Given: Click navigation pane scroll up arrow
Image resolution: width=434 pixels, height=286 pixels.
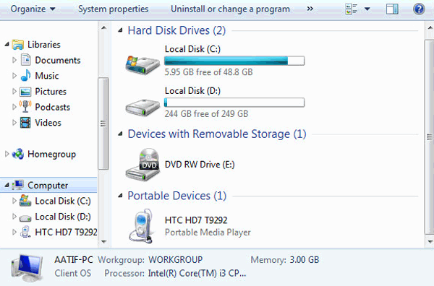Looking at the screenshot, I should coord(103,28).
